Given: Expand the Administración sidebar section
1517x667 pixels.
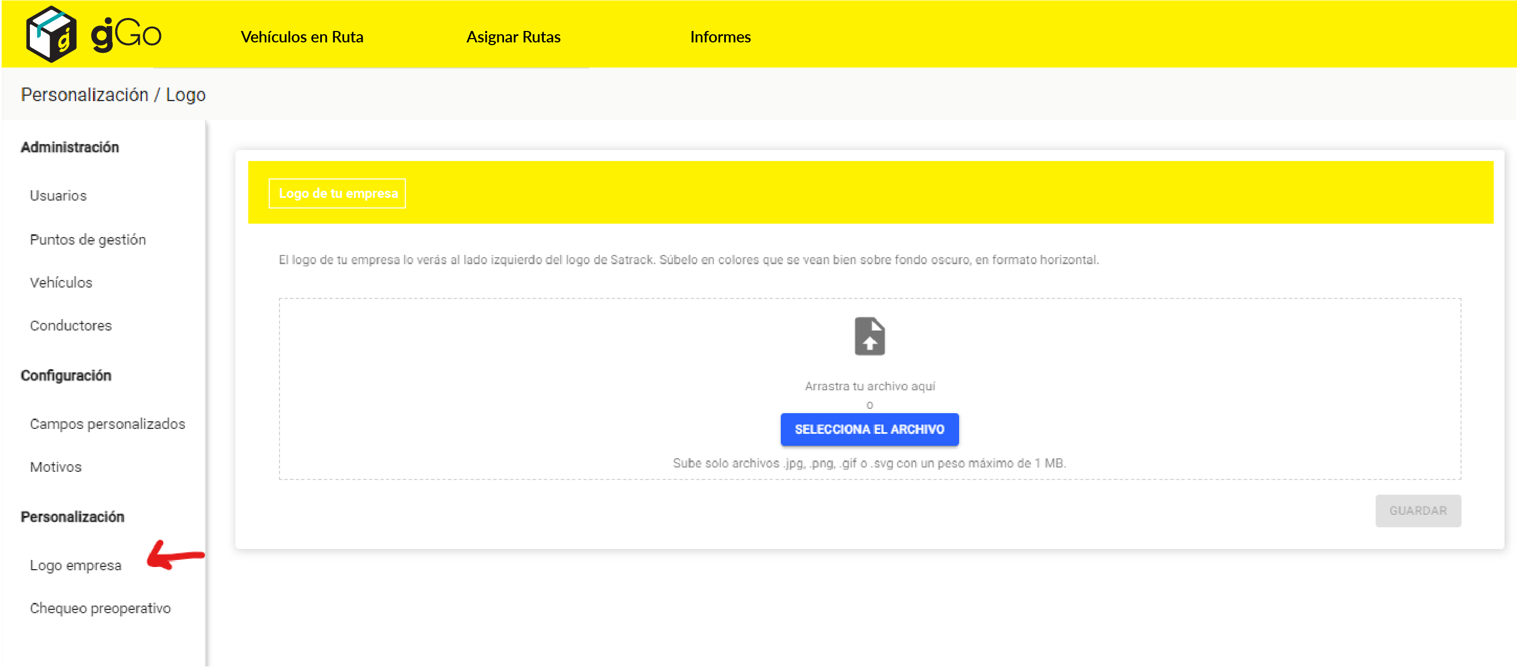Looking at the screenshot, I should [70, 147].
